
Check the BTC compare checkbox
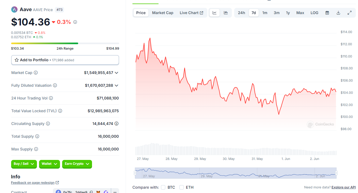(163, 187)
